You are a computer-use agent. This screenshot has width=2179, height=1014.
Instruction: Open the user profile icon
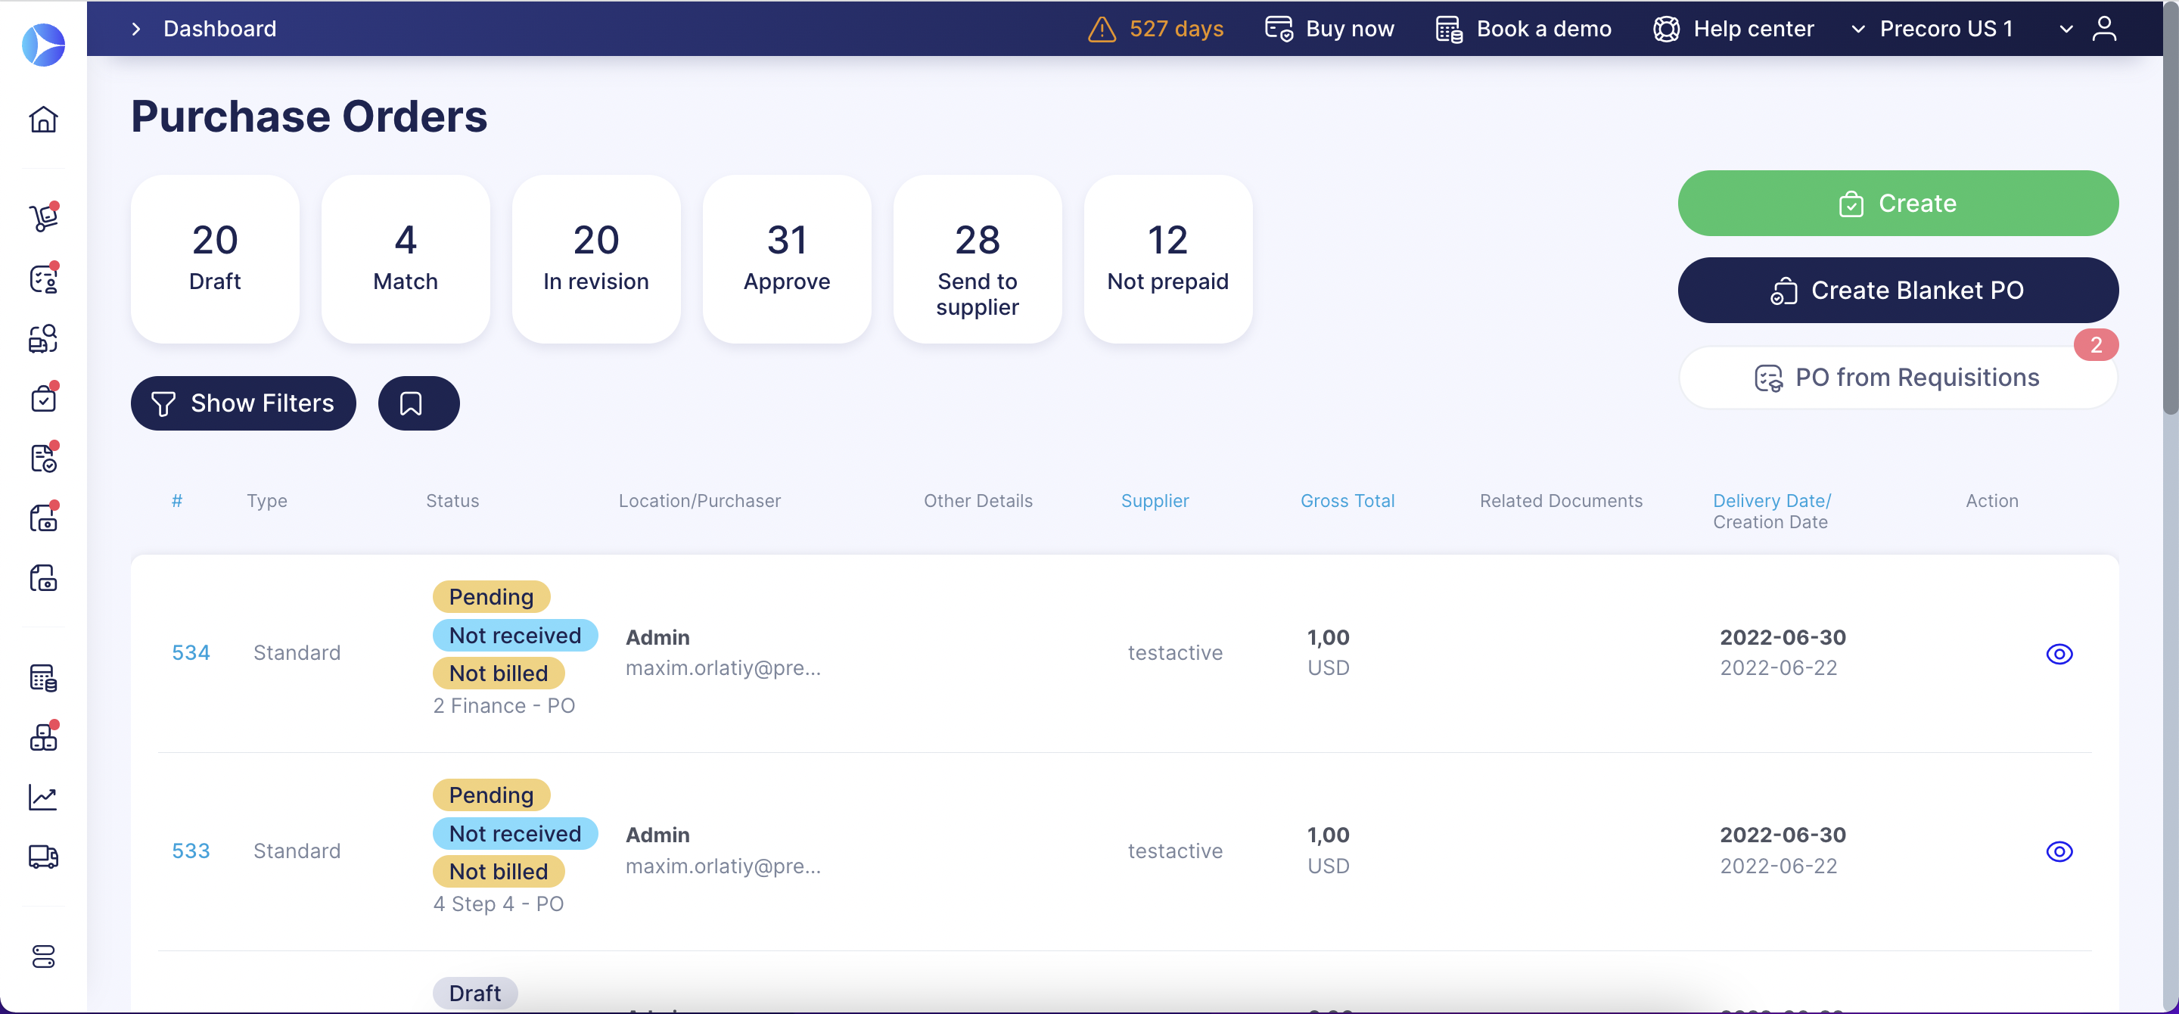click(x=2103, y=29)
